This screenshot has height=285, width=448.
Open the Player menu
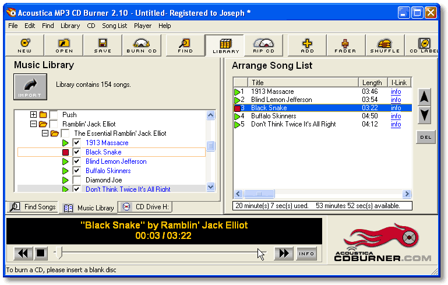143,26
